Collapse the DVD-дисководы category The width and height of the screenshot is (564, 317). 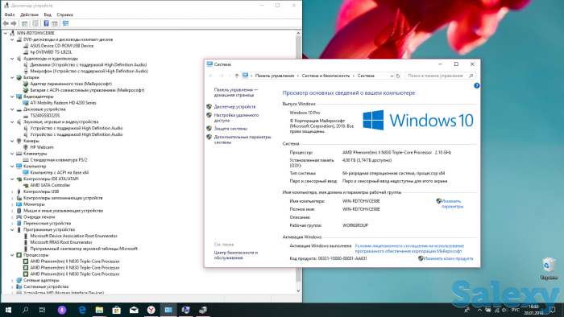(12, 39)
